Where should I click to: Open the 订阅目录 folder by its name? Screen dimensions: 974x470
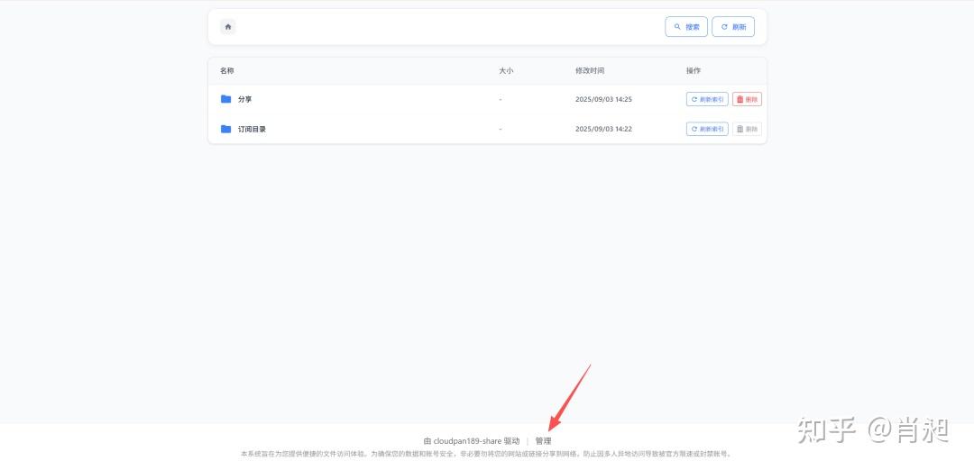252,129
